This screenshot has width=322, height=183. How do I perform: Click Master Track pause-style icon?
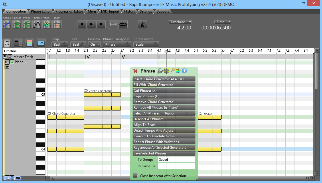(x=5, y=57)
